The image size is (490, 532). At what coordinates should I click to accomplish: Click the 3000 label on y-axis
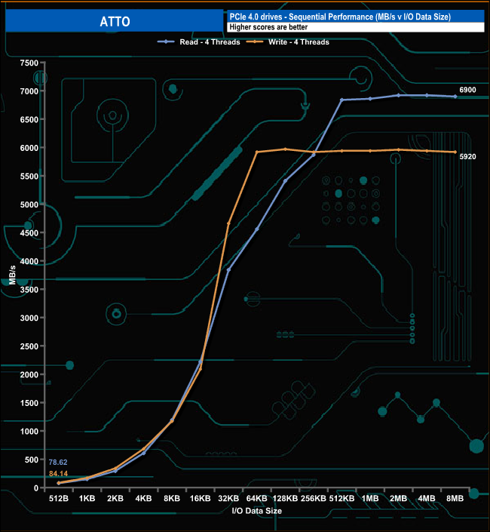tap(29, 318)
